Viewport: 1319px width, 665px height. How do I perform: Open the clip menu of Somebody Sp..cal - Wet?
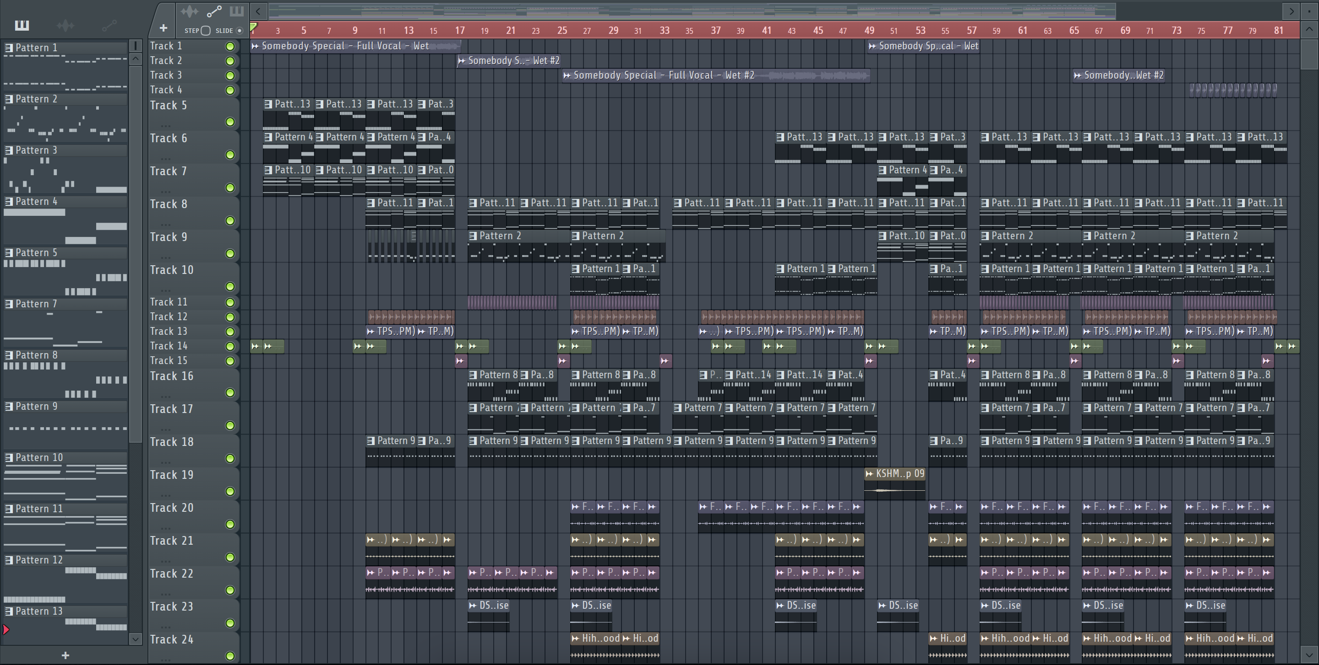[872, 47]
